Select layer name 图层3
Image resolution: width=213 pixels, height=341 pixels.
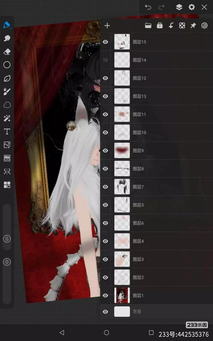[x=138, y=259]
